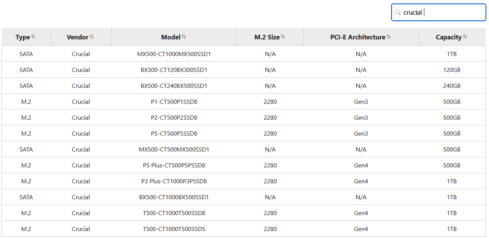The height and width of the screenshot is (239, 489).
Task: Click 500GB capacity in MX500-CT500MX500SSD1 row
Action: tap(452, 150)
